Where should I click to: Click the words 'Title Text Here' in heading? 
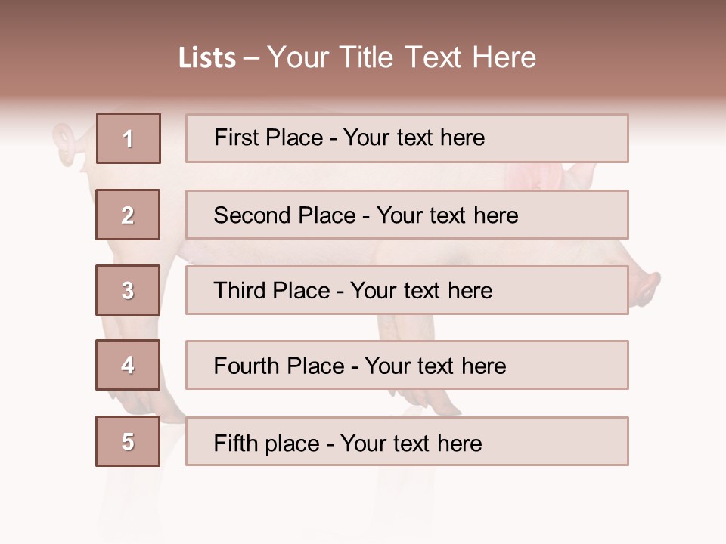tap(438, 57)
